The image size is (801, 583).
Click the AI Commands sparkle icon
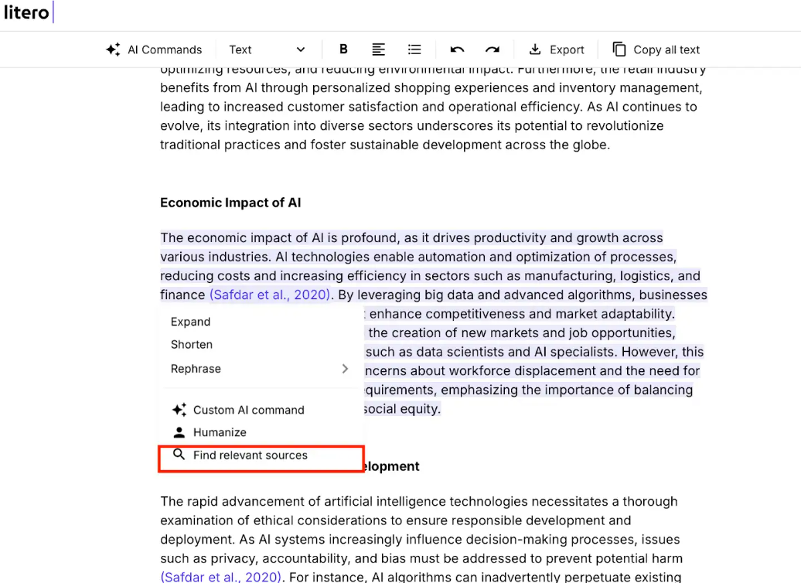click(x=114, y=49)
